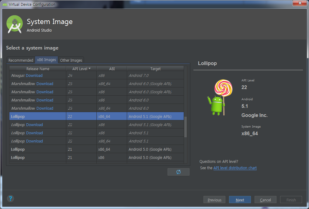
Task: Download Marshmallow x86_64 Android 6.0 image
Action: tap(45, 108)
